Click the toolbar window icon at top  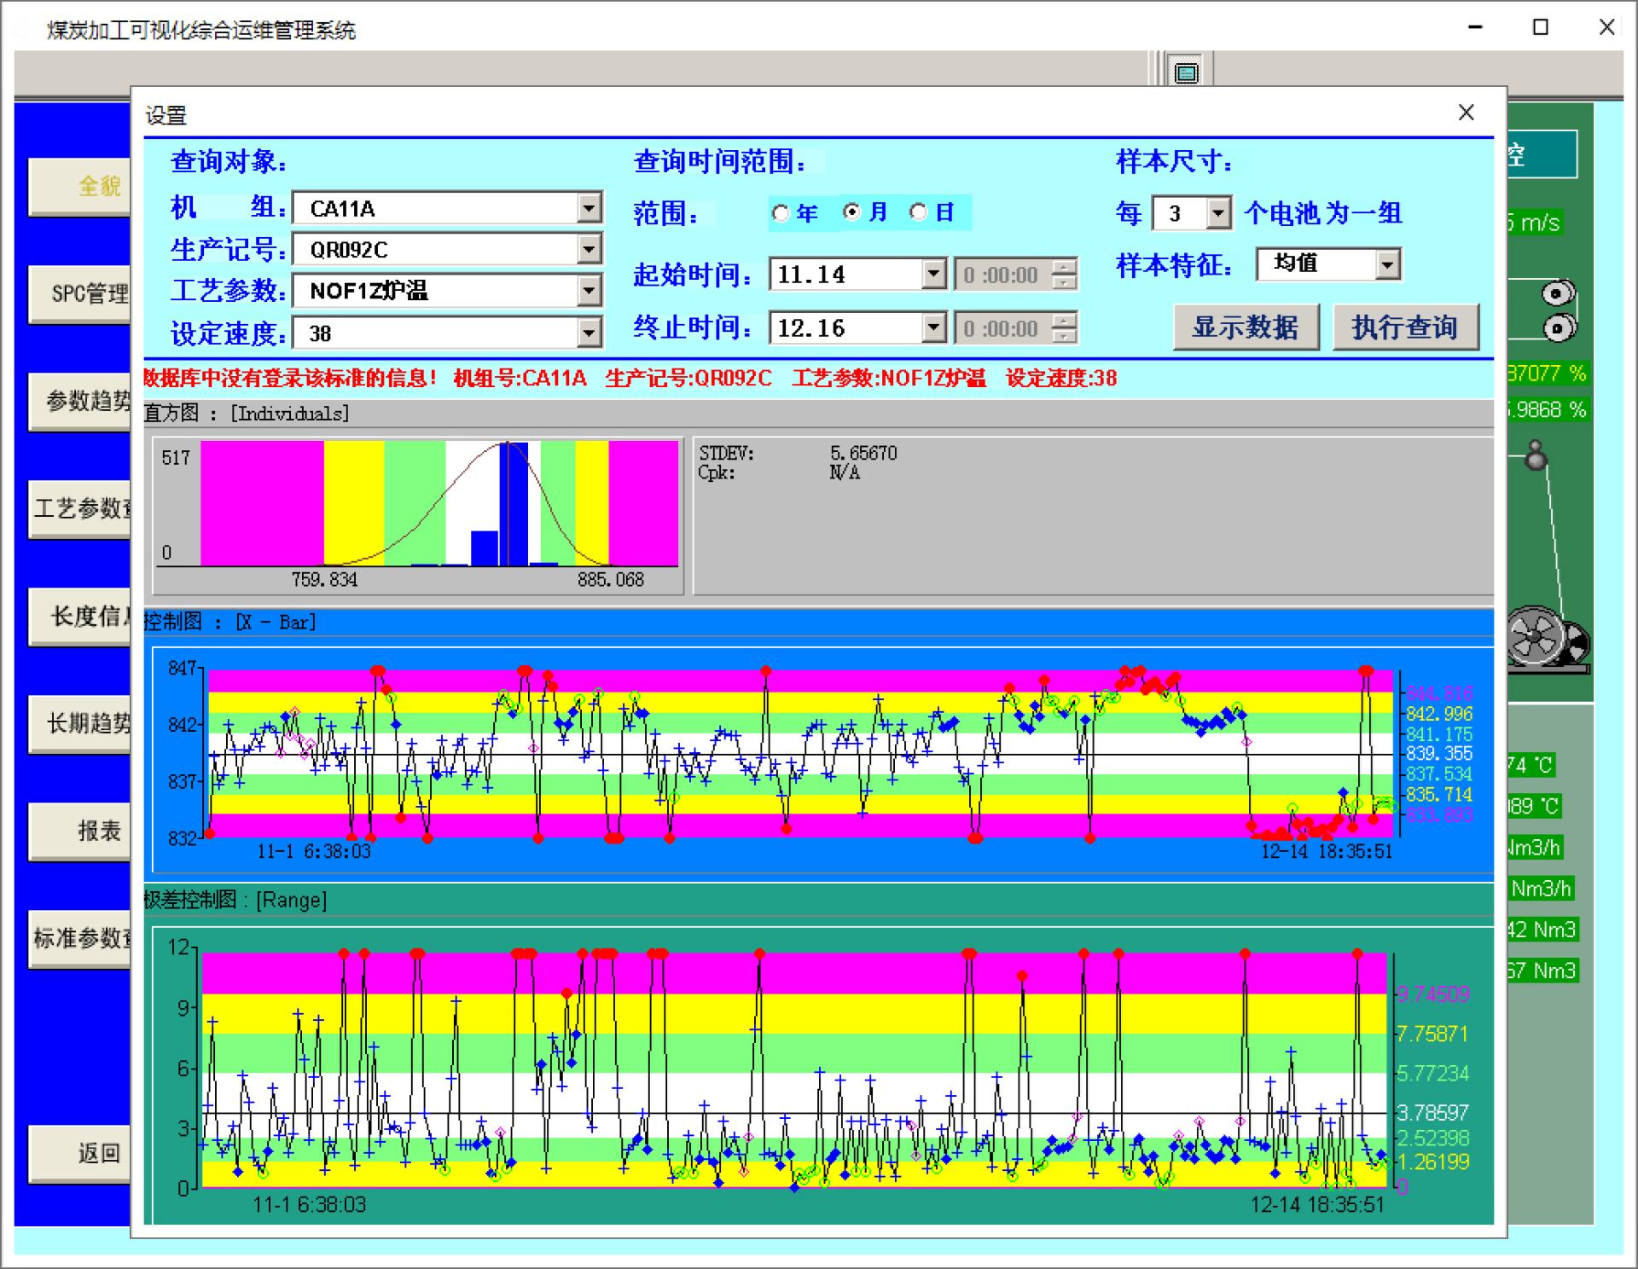point(1186,72)
